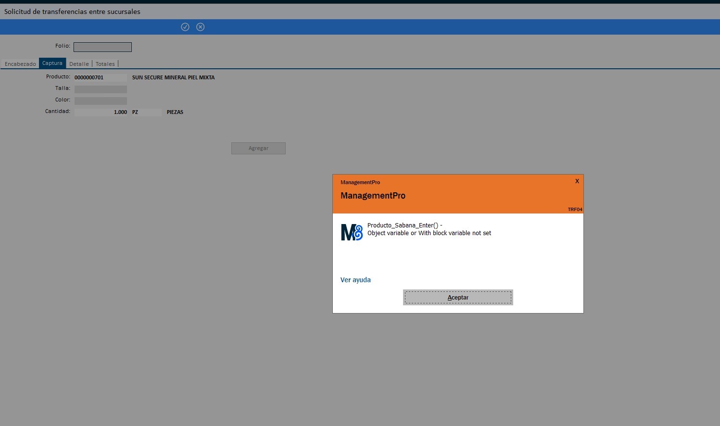The image size is (720, 426).
Task: Click the product description SUN SECURE MINERAL text
Action: coord(173,77)
